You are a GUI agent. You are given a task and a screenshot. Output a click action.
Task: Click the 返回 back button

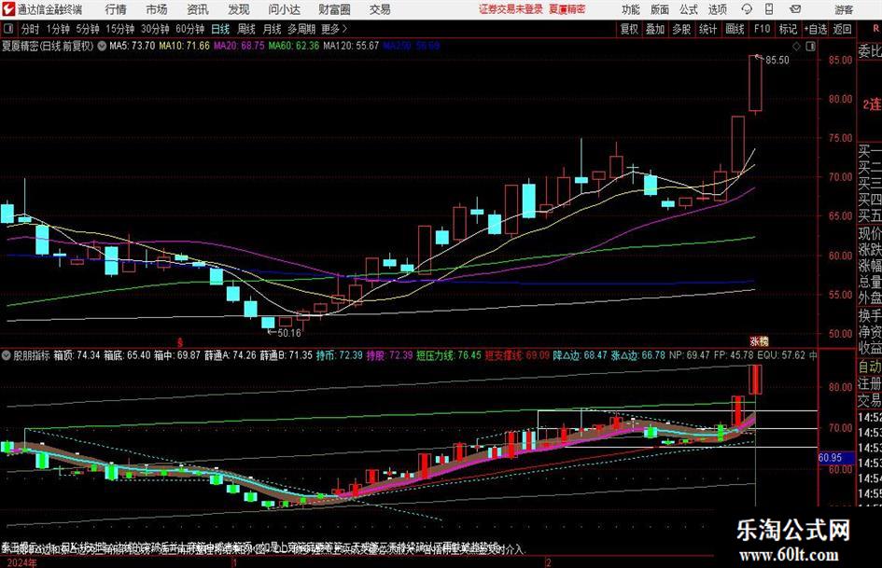pyautogui.click(x=842, y=29)
